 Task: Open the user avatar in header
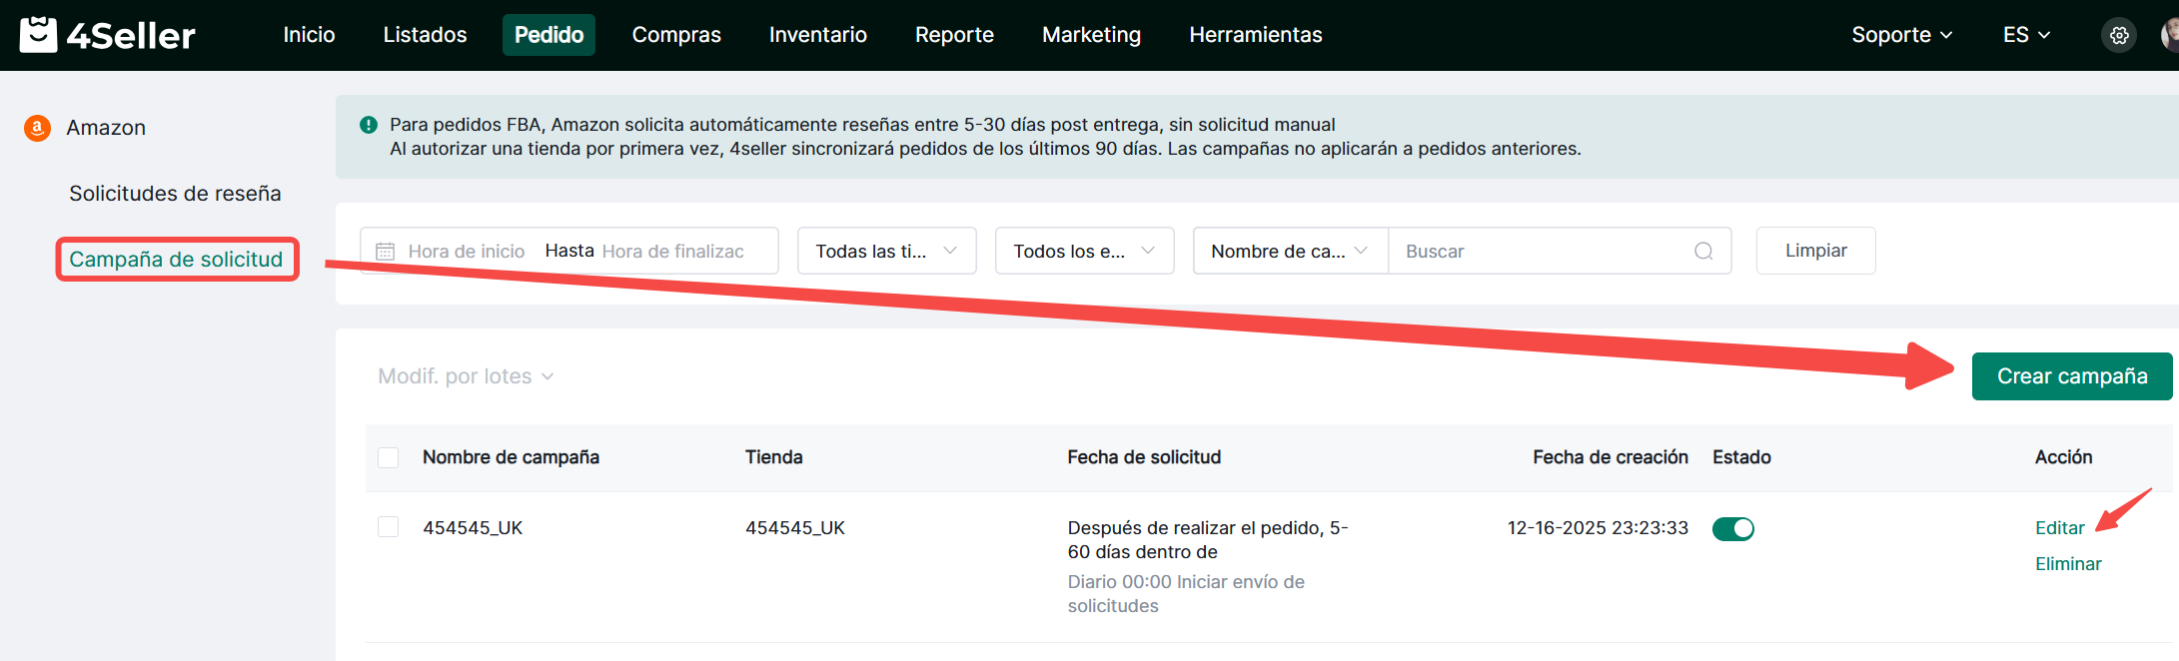pos(2169,36)
